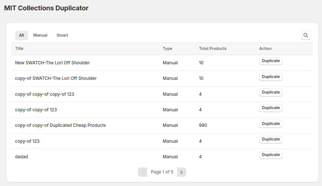Duplicate the dadad collection
This screenshot has height=186, width=322.
point(271,155)
